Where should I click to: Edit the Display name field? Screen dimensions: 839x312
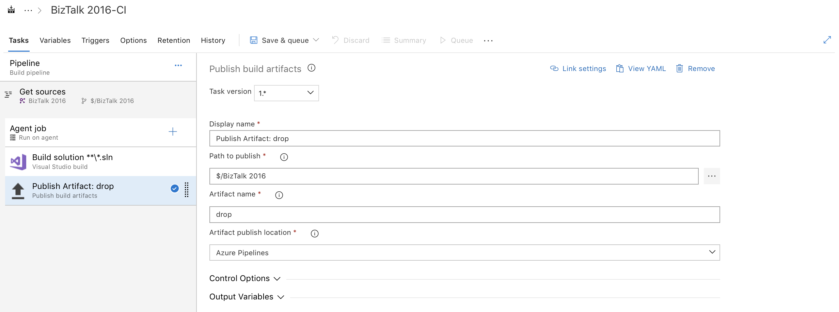(x=464, y=138)
